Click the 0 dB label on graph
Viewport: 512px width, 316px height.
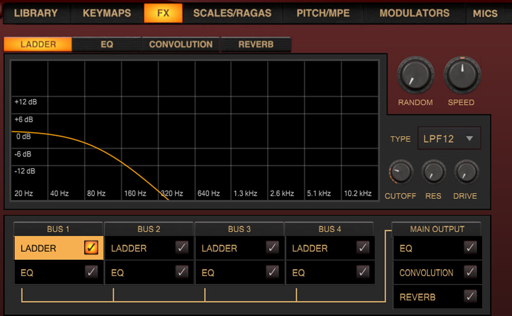24,136
